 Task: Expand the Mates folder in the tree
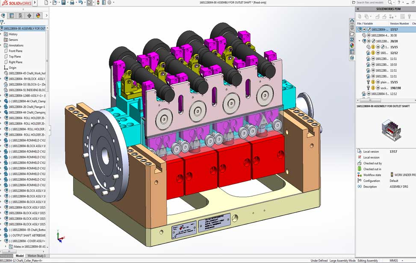tap(6, 247)
